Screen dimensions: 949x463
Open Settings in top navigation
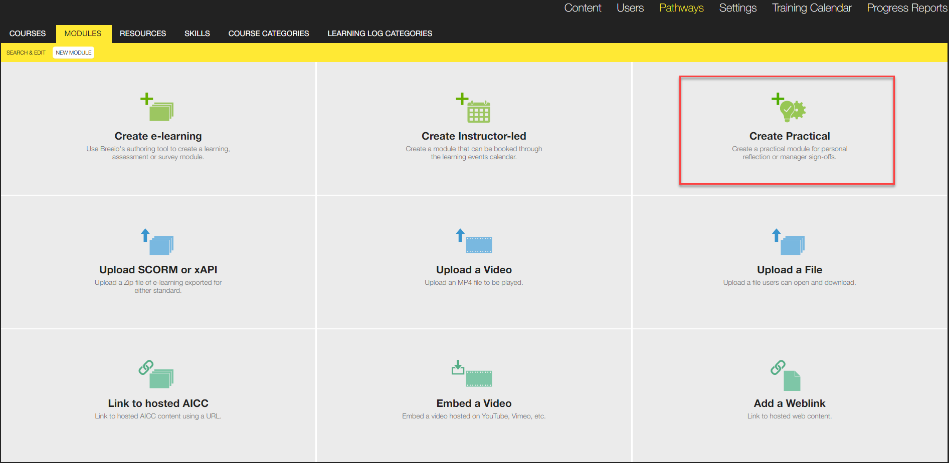pos(738,8)
